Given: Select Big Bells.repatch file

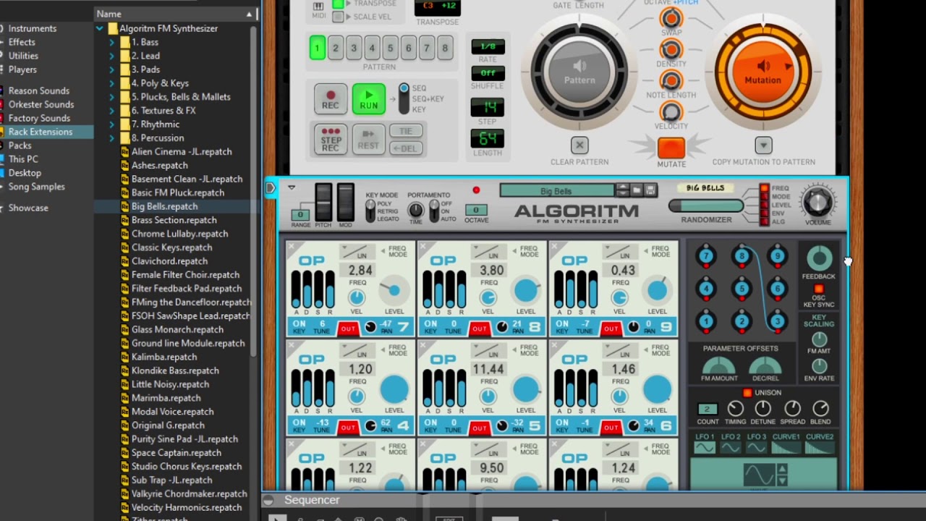Looking at the screenshot, I should coord(164,206).
